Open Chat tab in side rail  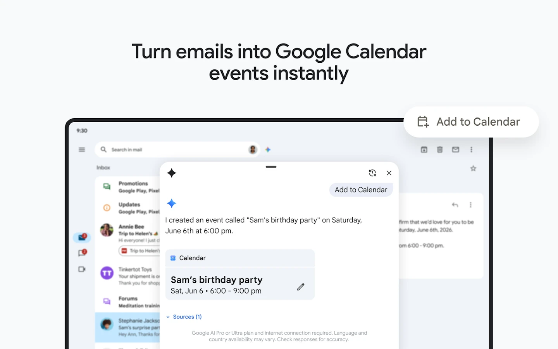(82, 253)
